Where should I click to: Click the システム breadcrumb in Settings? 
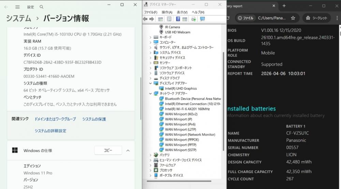click(x=19, y=18)
